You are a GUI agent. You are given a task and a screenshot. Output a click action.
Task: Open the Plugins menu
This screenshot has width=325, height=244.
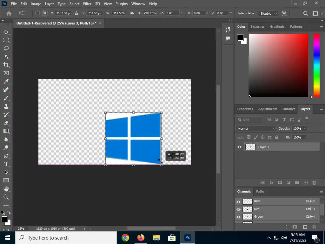pos(122,4)
